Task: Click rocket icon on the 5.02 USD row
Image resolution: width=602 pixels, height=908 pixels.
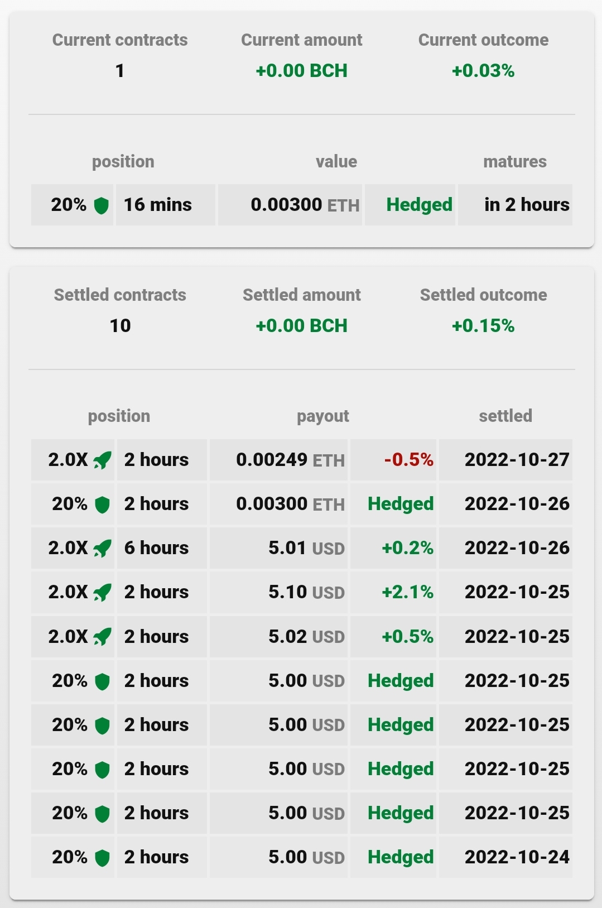Action: (x=102, y=637)
